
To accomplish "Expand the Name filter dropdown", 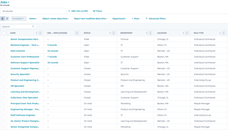I will point(33,19).
